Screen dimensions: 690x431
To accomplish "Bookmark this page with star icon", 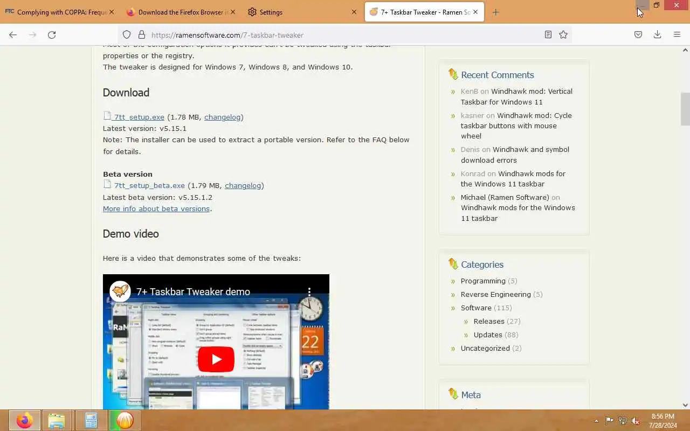I will pos(563,34).
